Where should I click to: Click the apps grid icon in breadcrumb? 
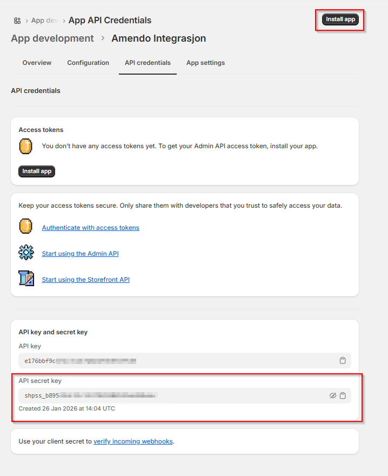[x=17, y=21]
